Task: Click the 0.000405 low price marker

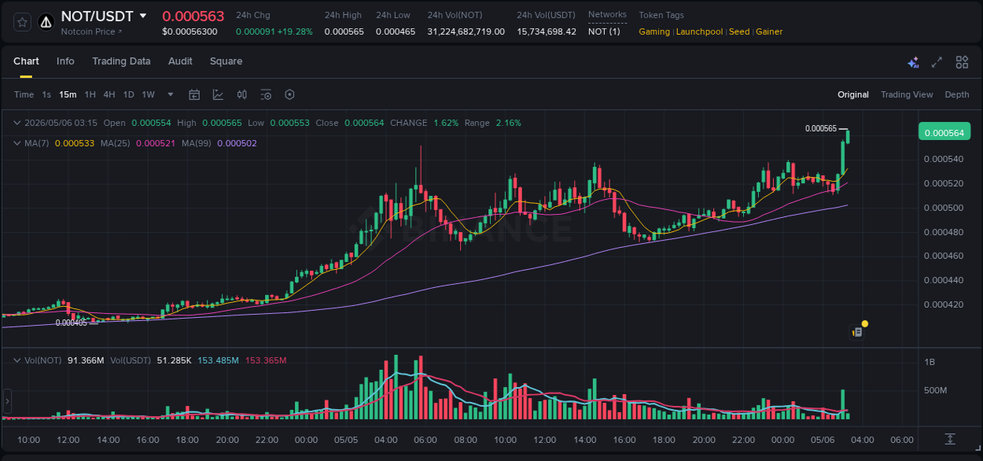Action: click(x=71, y=323)
